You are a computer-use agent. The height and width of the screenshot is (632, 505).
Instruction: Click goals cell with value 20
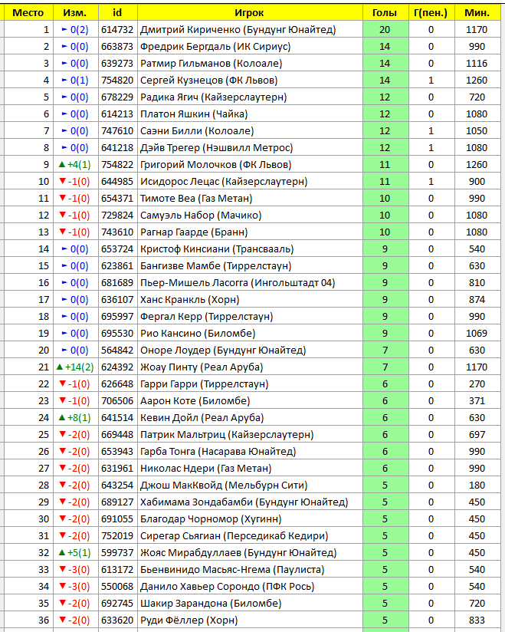(x=385, y=29)
